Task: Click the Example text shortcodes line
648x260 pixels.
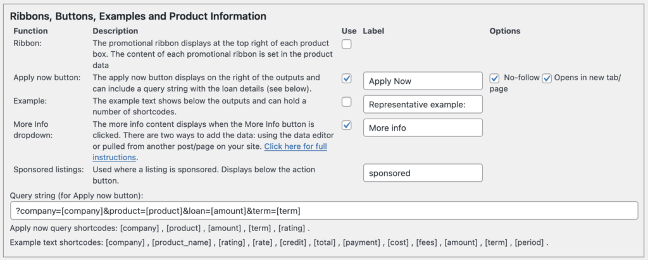Action: [279, 242]
